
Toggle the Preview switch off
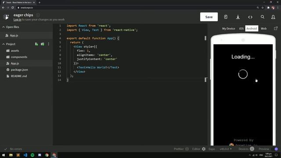pyautogui.click(x=275, y=149)
